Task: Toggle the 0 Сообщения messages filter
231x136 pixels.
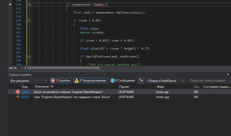Action: click(123, 80)
